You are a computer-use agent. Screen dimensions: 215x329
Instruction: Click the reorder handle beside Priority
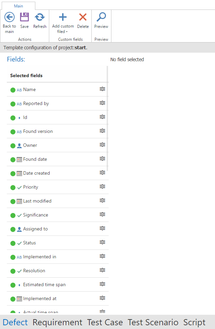(102, 187)
